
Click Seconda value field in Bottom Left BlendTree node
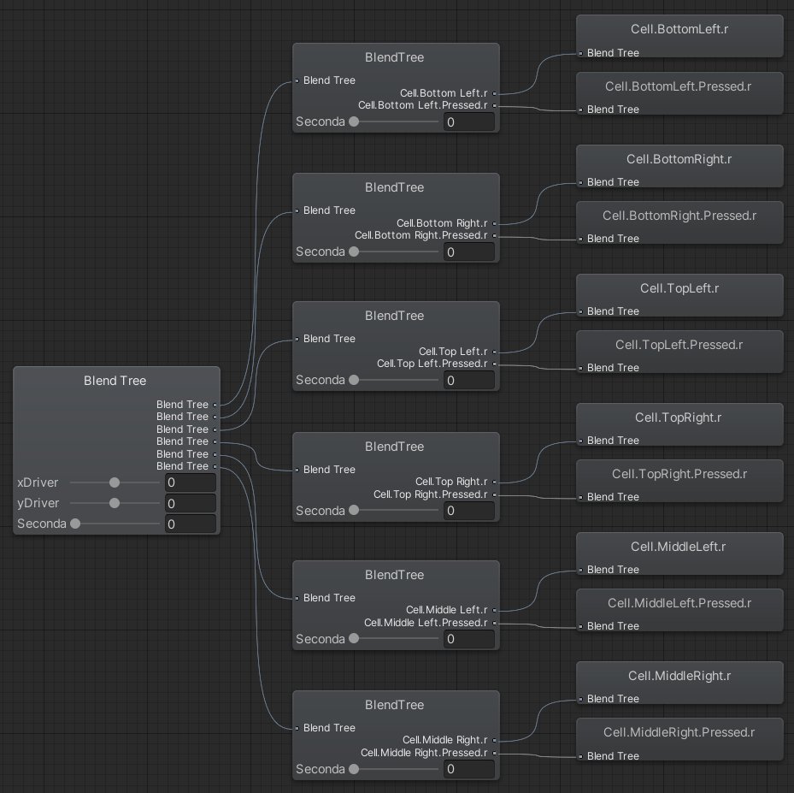(469, 122)
